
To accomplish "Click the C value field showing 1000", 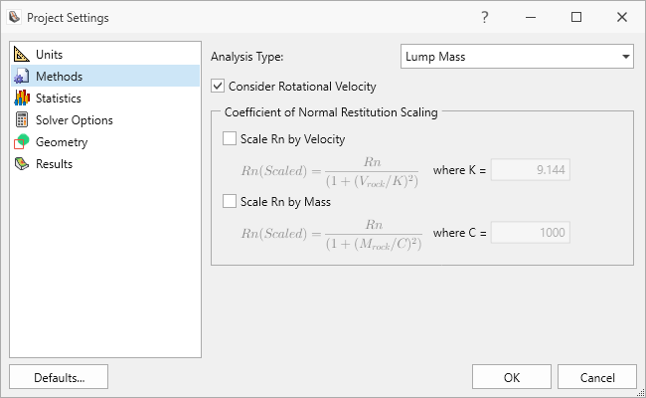I will pyautogui.click(x=531, y=232).
